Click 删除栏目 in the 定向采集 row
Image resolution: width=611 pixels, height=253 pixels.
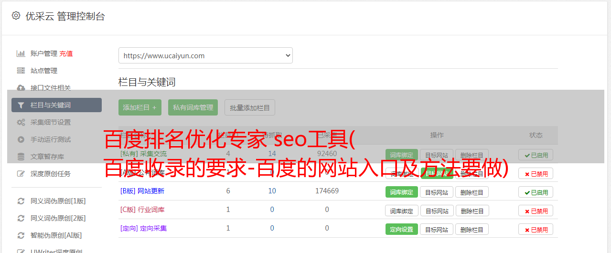tap(472, 229)
